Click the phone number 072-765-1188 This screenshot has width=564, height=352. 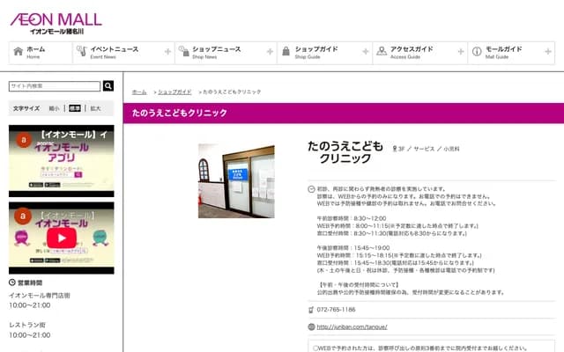click(336, 310)
